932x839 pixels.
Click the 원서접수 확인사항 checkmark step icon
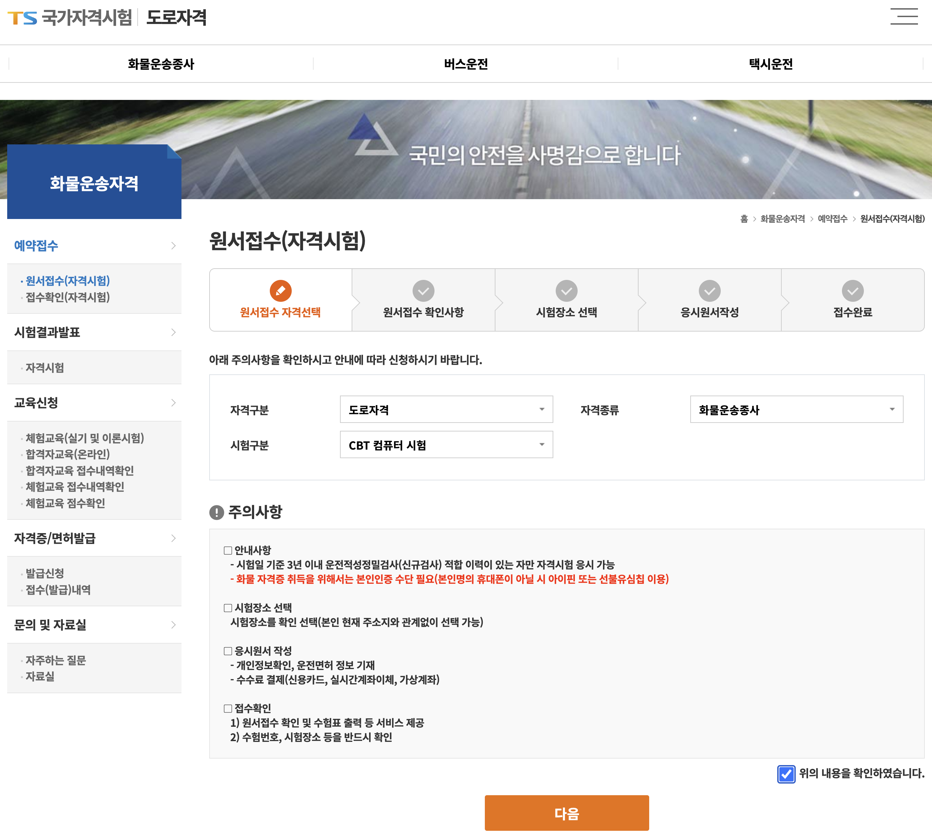423,291
